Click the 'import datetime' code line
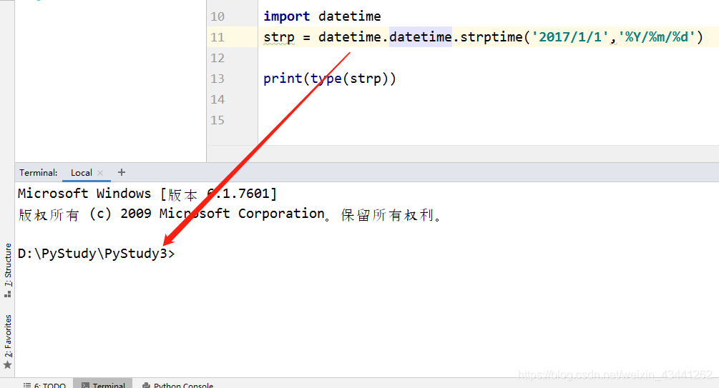 322,16
